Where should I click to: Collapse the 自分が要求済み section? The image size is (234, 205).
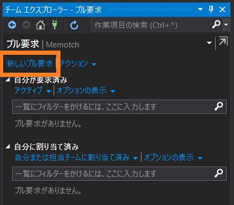8,80
